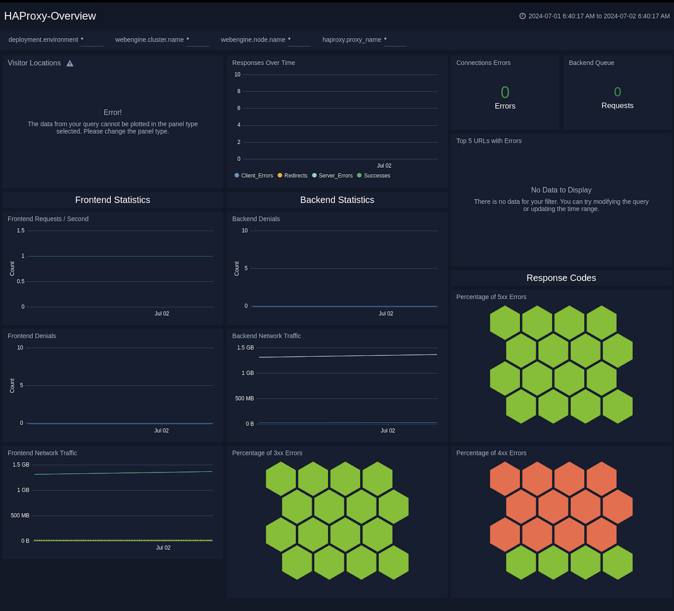Click the deployment.environment filter field
674x611 pixels.
92,40
